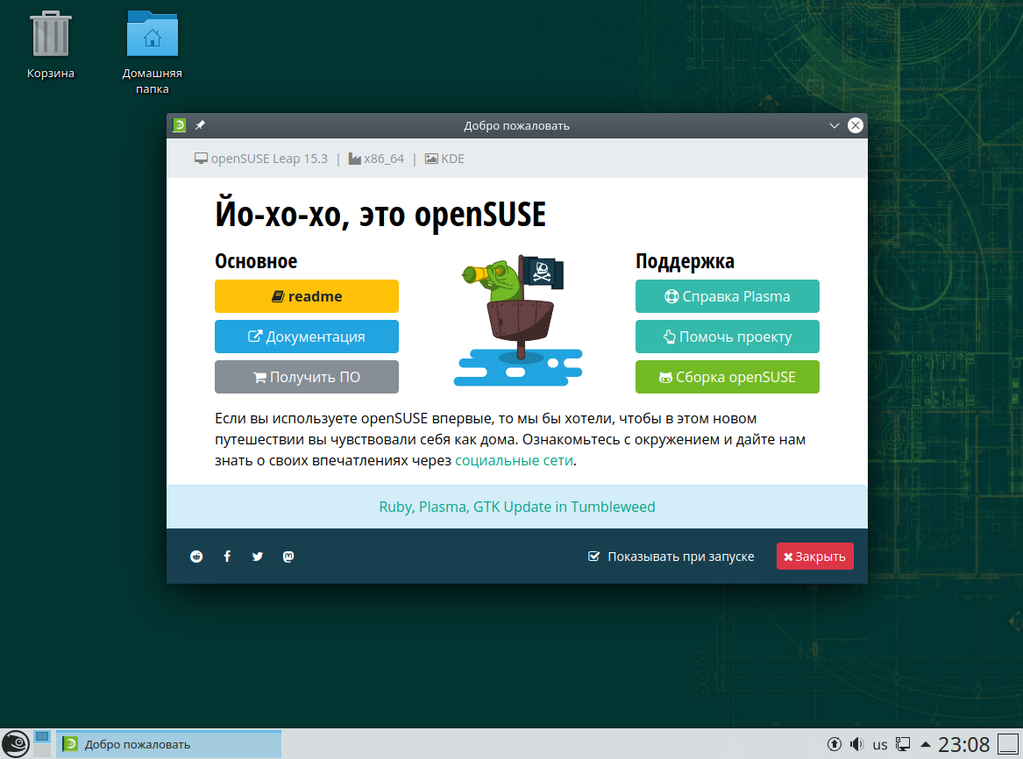Open the Документация button
Image resolution: width=1023 pixels, height=759 pixels.
[x=307, y=337]
